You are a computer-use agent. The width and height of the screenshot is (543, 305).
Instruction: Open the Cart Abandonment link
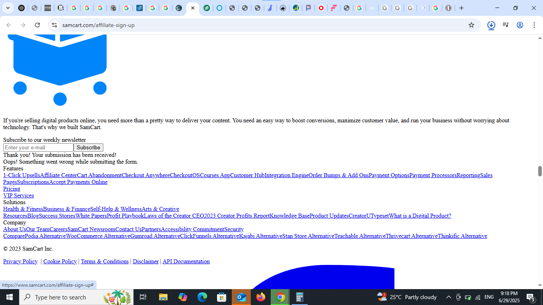[99, 175]
